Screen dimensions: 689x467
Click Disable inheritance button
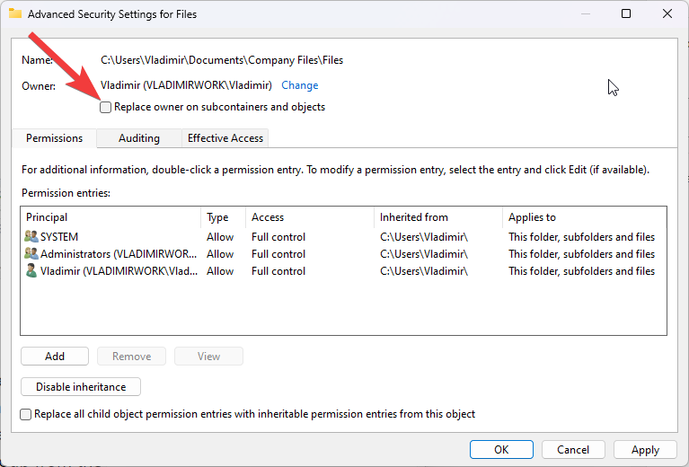click(x=81, y=387)
